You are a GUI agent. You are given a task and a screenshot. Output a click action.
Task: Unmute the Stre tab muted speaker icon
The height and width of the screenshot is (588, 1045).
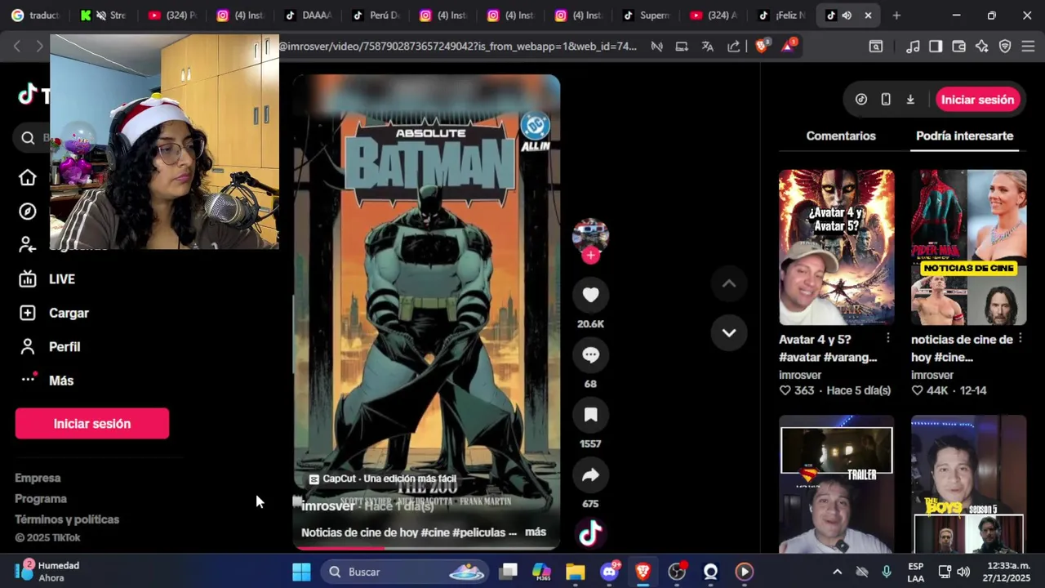[101, 16]
